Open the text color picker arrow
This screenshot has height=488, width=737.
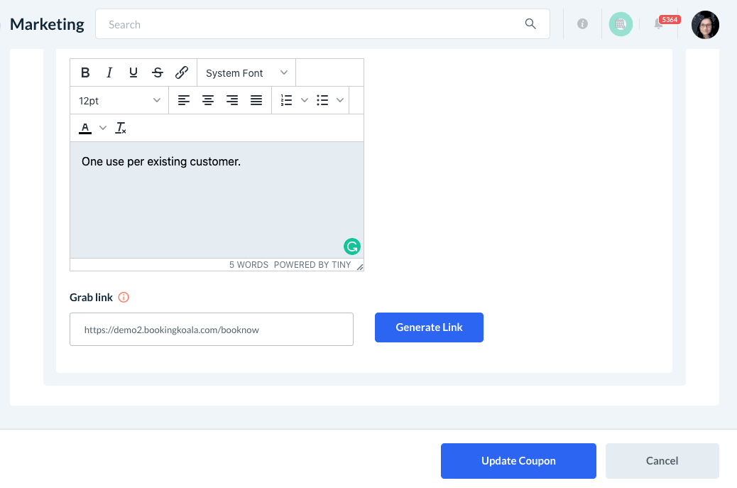tap(103, 128)
